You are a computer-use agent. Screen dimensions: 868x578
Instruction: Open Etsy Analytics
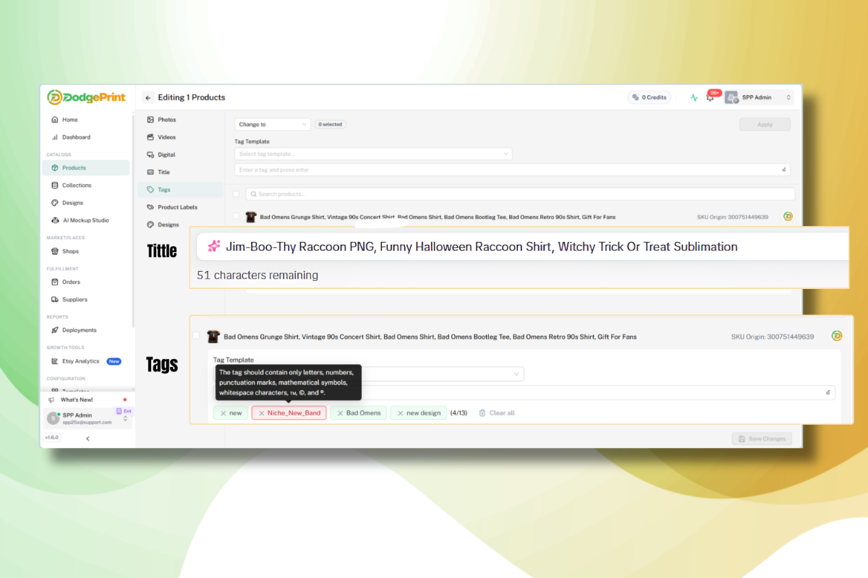(x=80, y=361)
